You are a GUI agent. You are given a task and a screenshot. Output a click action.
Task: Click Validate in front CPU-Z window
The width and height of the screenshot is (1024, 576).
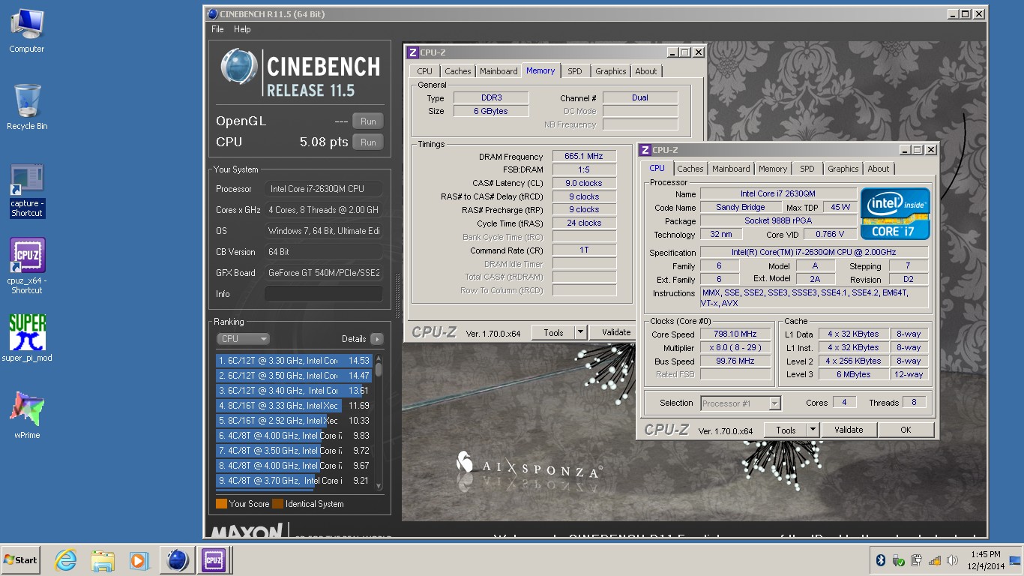[x=849, y=430]
